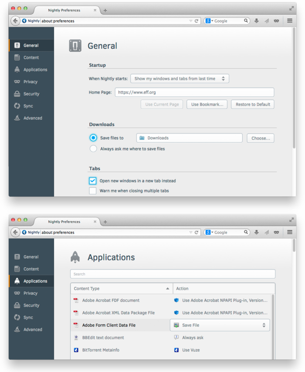Viewport: 305px width, 372px height.
Task: Open Content pane in top window sidebar
Action: 31,57
